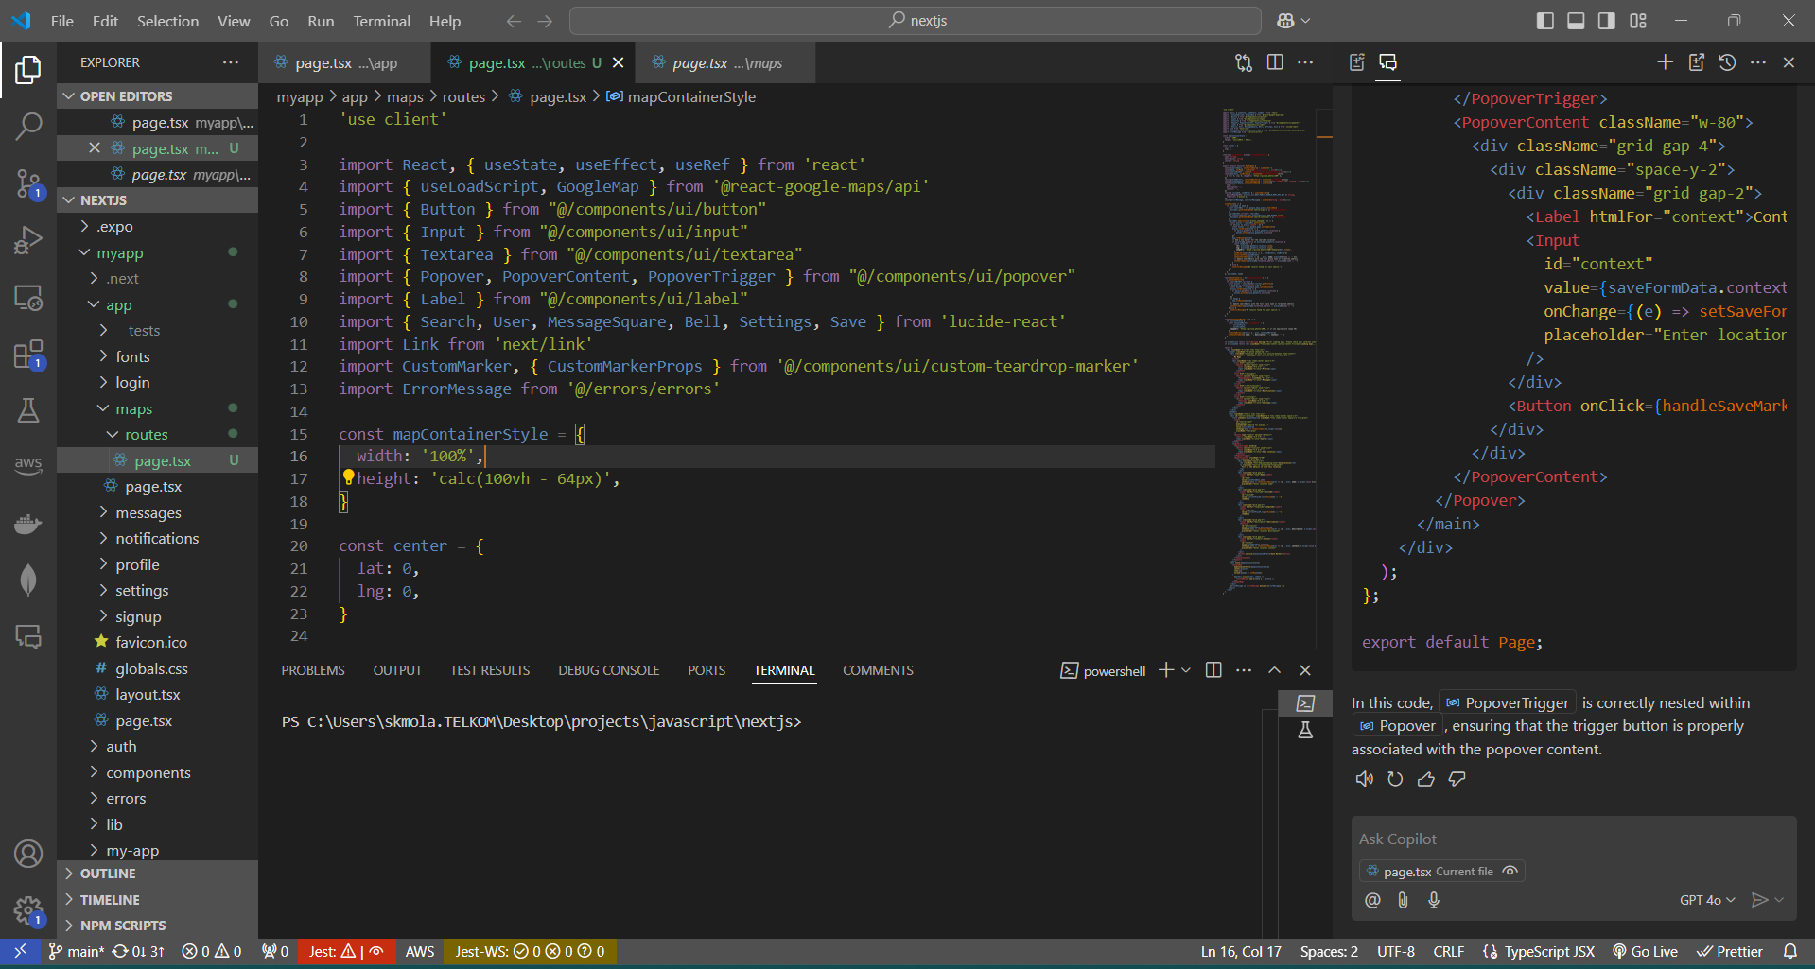Switch to the PROBLEMS panel tab
The image size is (1815, 969).
pyautogui.click(x=313, y=670)
